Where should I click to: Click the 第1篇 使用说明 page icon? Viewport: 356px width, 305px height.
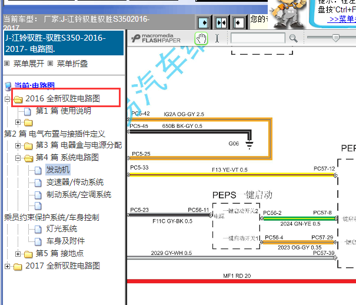click(x=28, y=111)
